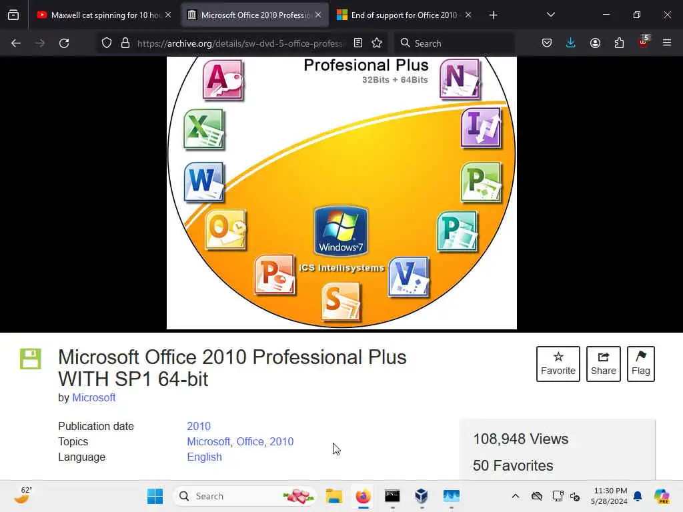
Task: Click the Office 2010 disc cover image
Action: click(341, 193)
